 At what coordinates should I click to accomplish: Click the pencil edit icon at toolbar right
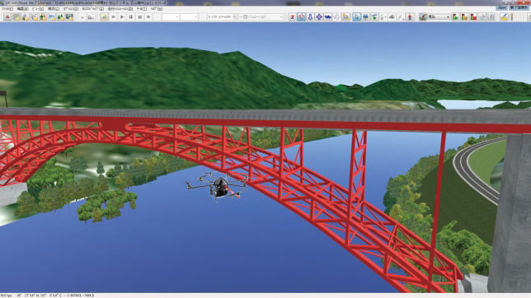[504, 17]
